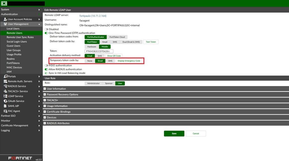
Task: Click the Remote Auth. Servers icon
Action: 5,81
